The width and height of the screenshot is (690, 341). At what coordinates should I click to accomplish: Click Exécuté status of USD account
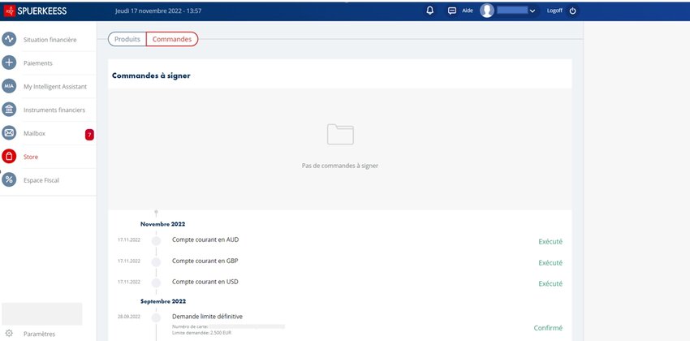(550, 284)
